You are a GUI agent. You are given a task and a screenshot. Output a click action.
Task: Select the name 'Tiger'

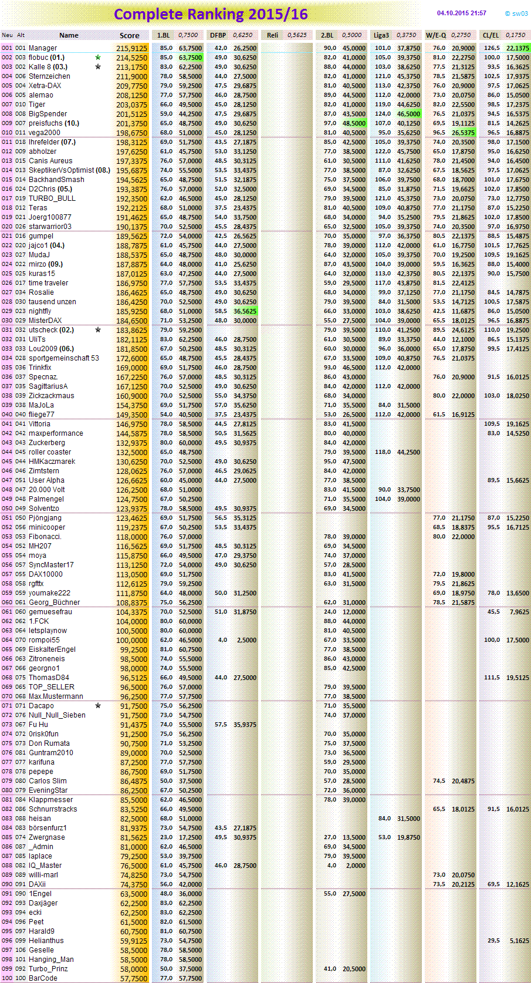37,105
